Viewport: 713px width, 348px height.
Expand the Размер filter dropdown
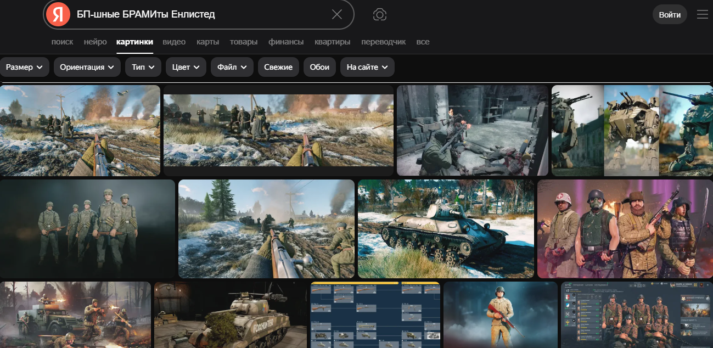click(25, 67)
